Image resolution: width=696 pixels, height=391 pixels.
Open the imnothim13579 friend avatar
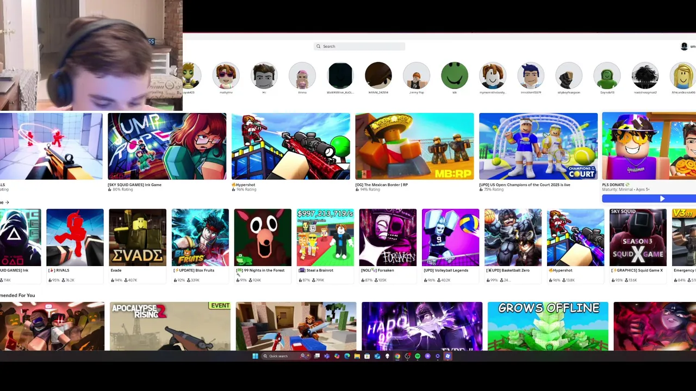[x=531, y=75]
